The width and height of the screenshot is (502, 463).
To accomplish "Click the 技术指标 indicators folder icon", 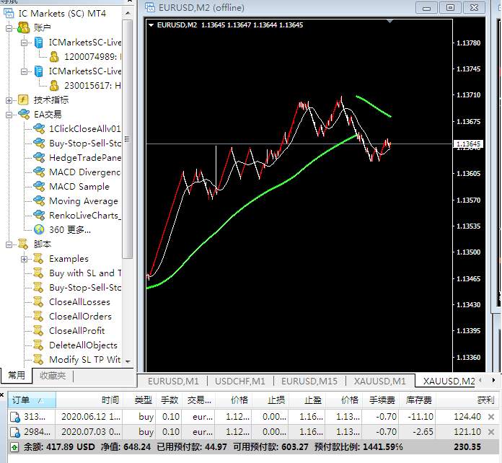I will coord(23,100).
